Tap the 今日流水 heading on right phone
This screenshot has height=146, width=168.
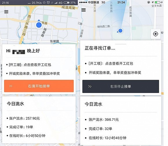pos(94,104)
